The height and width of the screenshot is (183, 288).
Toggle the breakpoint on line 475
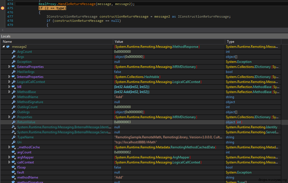click(2, 8)
